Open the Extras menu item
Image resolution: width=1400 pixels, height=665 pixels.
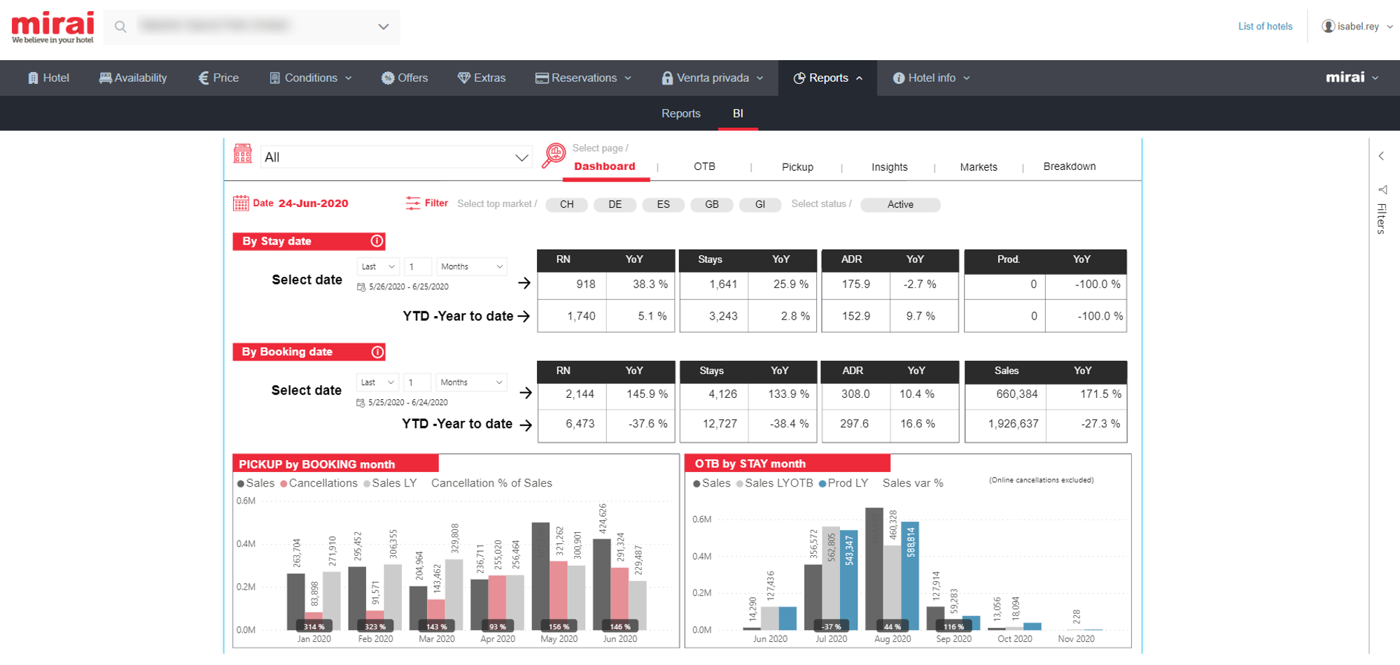click(482, 78)
